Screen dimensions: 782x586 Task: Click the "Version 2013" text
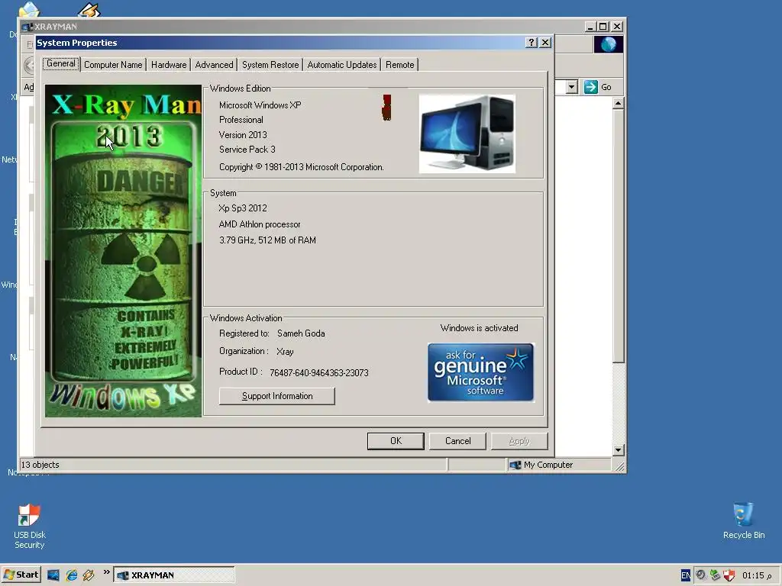tap(243, 135)
